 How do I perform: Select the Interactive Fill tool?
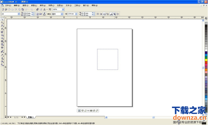pyautogui.click(x=2, y=65)
